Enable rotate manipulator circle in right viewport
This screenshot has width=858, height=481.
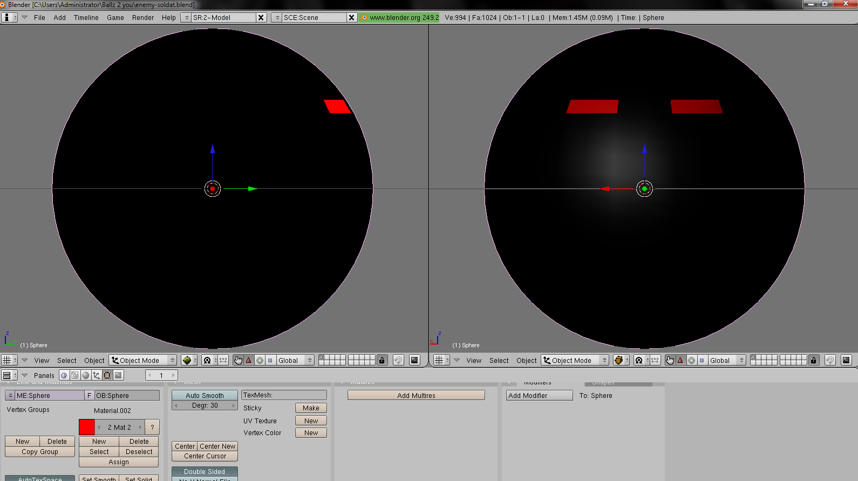tap(691, 360)
